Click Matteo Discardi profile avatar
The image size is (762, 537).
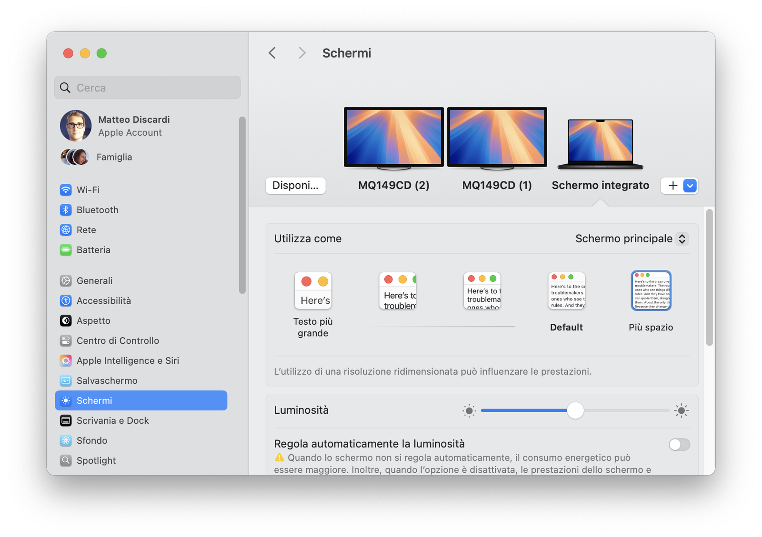point(76,126)
